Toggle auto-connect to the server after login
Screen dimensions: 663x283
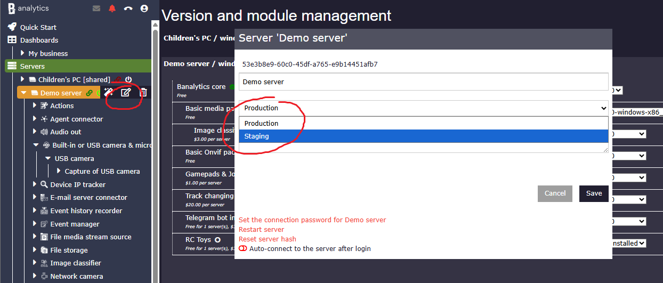coord(243,248)
